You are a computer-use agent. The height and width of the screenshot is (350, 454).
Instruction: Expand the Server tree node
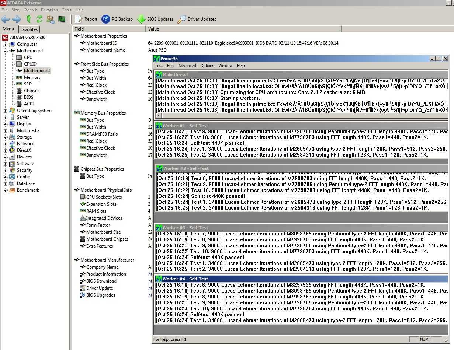click(x=6, y=117)
